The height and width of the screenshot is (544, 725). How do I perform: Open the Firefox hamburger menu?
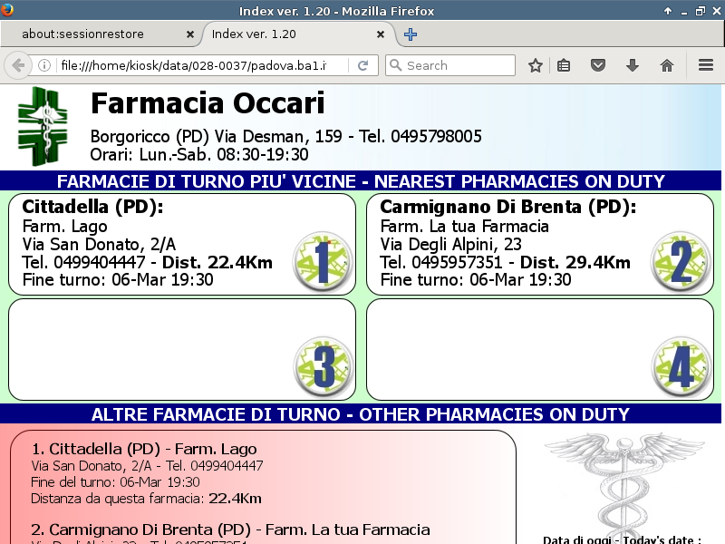pyautogui.click(x=706, y=65)
